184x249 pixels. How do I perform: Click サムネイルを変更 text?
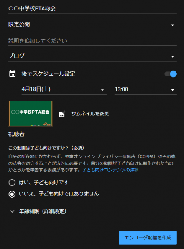pyautogui.click(x=90, y=114)
